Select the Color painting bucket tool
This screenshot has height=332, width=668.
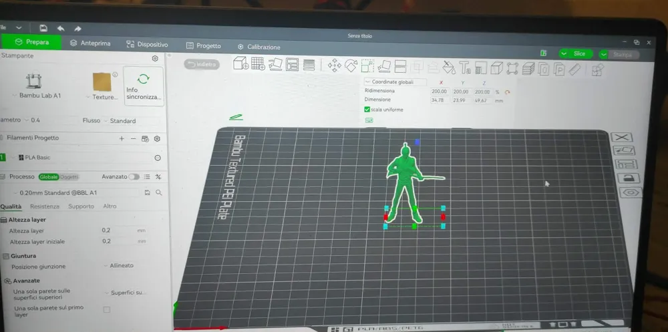pyautogui.click(x=449, y=67)
